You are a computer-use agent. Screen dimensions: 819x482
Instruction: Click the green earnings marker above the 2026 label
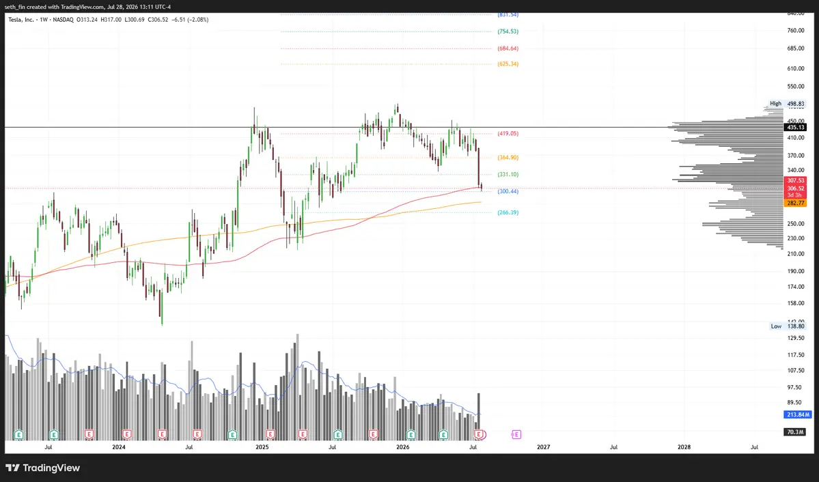click(x=411, y=434)
